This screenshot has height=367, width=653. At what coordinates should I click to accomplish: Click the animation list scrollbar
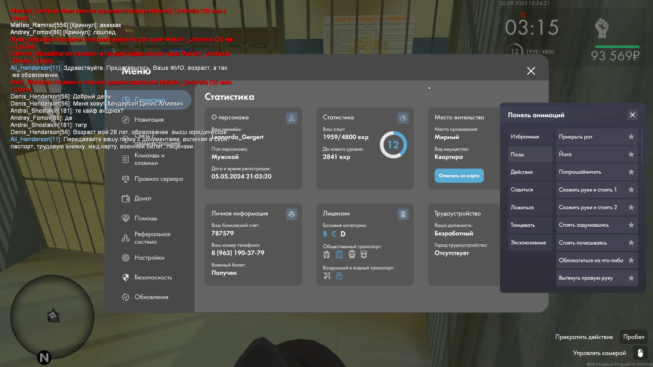click(x=642, y=145)
